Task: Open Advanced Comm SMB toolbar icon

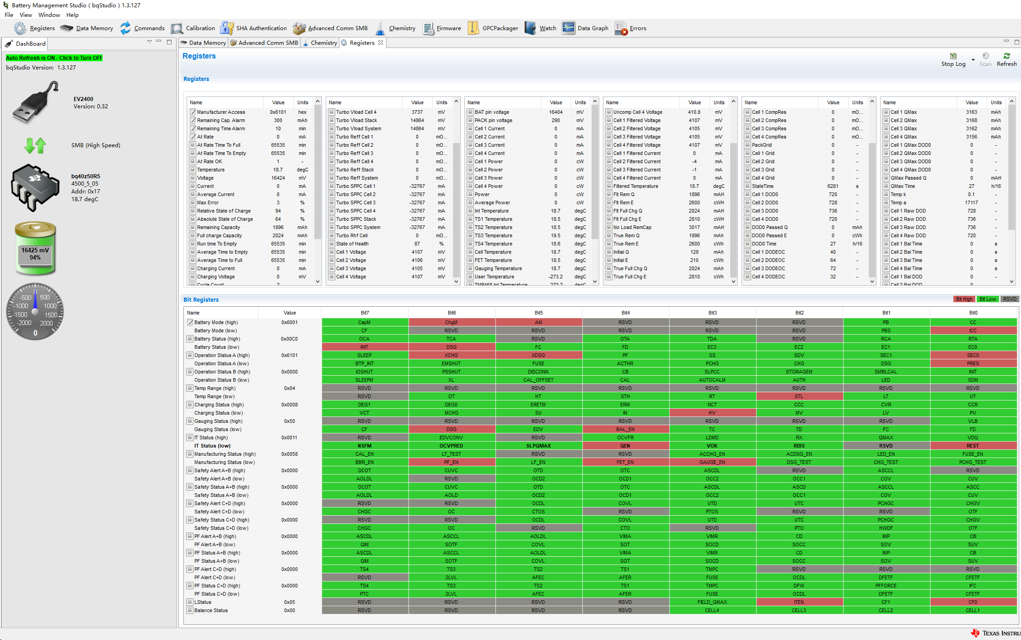Action: pos(330,28)
